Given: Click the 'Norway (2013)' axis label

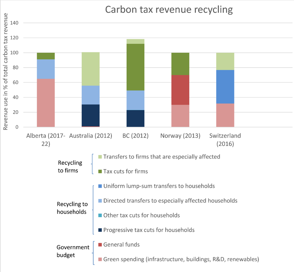Looking at the screenshot, I should tap(180, 136).
